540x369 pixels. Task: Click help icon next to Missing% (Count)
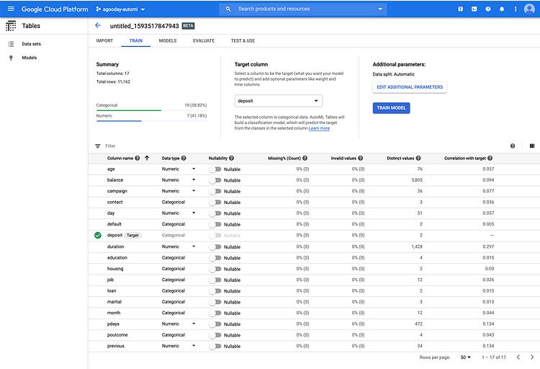coord(305,159)
